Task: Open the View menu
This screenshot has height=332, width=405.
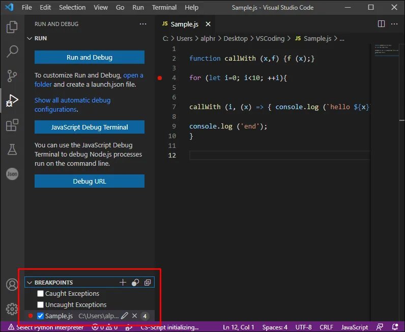Action: pyautogui.click(x=101, y=7)
